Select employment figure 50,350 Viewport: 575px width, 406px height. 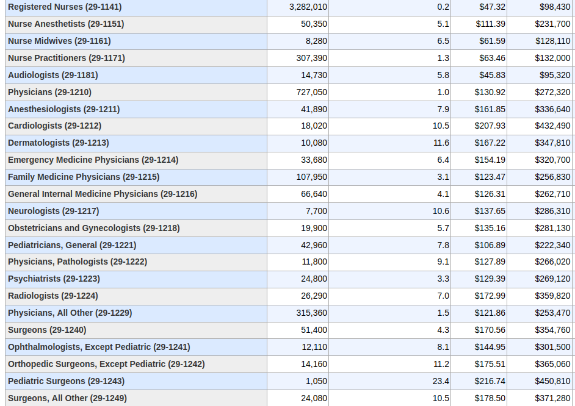pos(314,24)
